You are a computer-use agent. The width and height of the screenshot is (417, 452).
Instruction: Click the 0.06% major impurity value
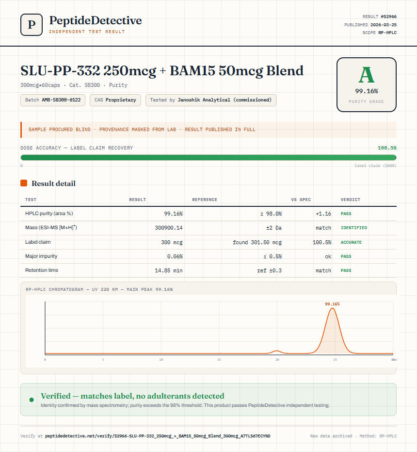point(175,256)
